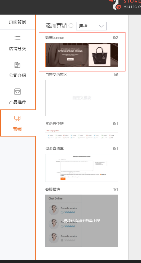The width and height of the screenshot is (141, 263).
Task: Click the 营销 tab label
Action: pyautogui.click(x=17, y=129)
